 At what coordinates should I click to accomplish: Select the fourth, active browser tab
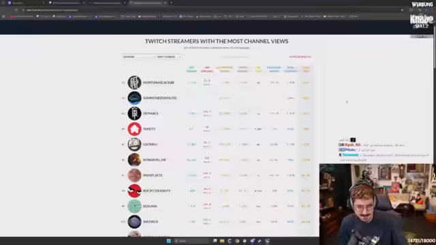click(x=148, y=3)
